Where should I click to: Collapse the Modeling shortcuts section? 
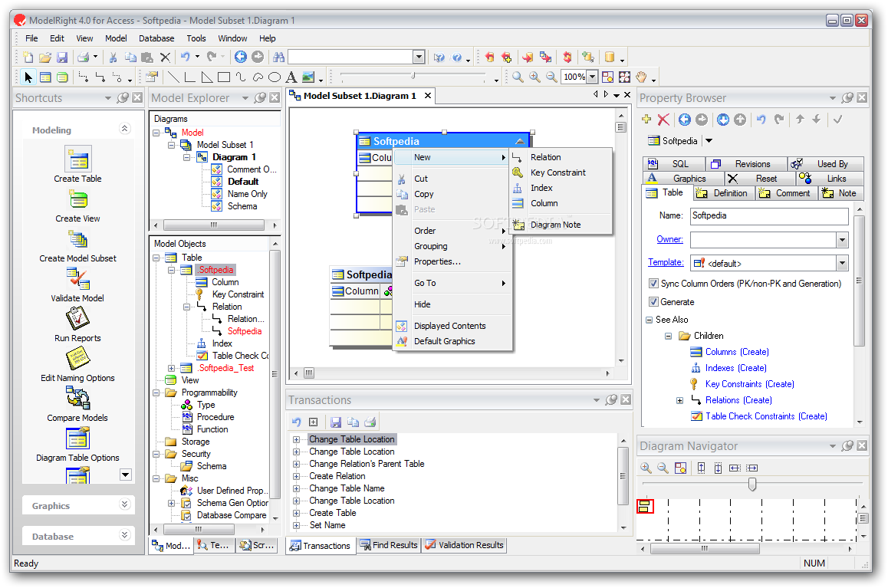click(125, 129)
